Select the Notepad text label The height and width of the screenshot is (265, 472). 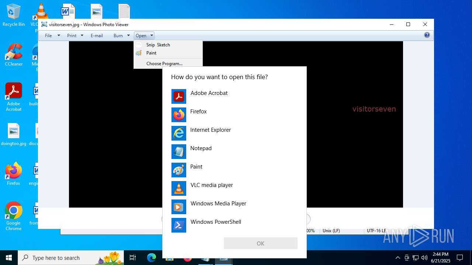coord(201,148)
